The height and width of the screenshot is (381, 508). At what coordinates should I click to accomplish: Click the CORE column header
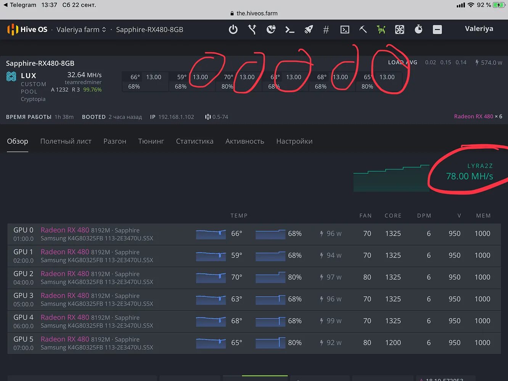click(x=393, y=216)
